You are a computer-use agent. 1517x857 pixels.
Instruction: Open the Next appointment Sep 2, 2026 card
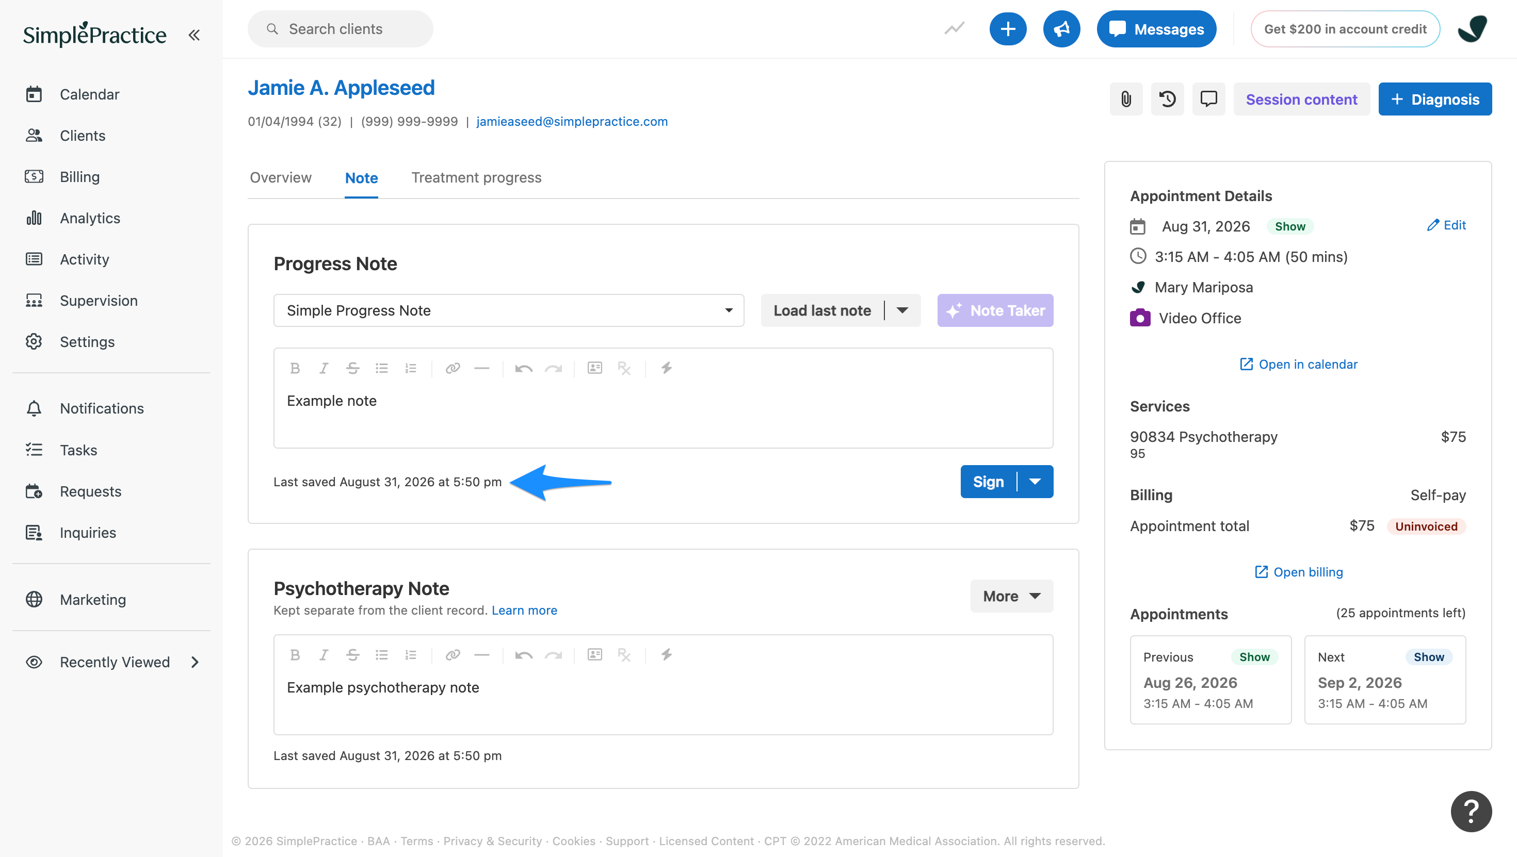pos(1385,680)
